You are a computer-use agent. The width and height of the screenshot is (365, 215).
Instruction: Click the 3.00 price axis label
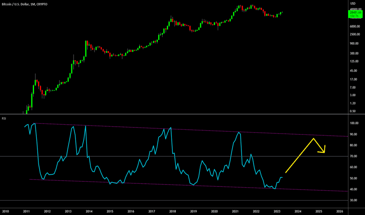tap(352, 95)
